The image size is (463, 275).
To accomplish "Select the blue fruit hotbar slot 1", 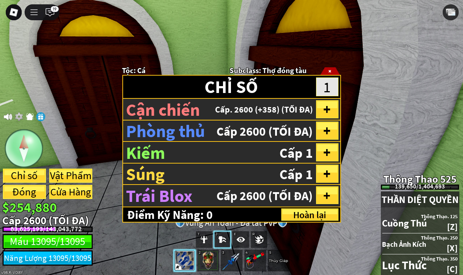I will tap(185, 261).
